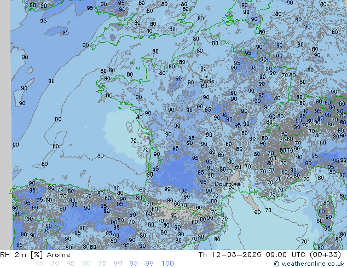Click legend value 99
The image size is (347, 268).
[149, 264]
